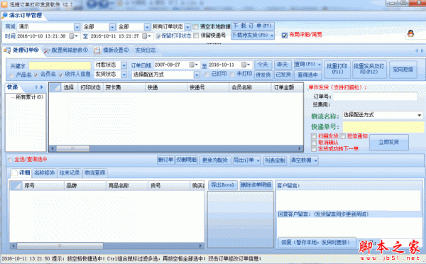426x264 pixels.
Task: Open calendar picker for start time 2016-10-10
Action: [x=73, y=36]
